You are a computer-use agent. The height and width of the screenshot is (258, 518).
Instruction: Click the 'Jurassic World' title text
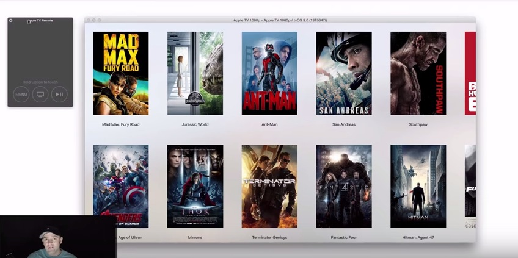pyautogui.click(x=195, y=124)
